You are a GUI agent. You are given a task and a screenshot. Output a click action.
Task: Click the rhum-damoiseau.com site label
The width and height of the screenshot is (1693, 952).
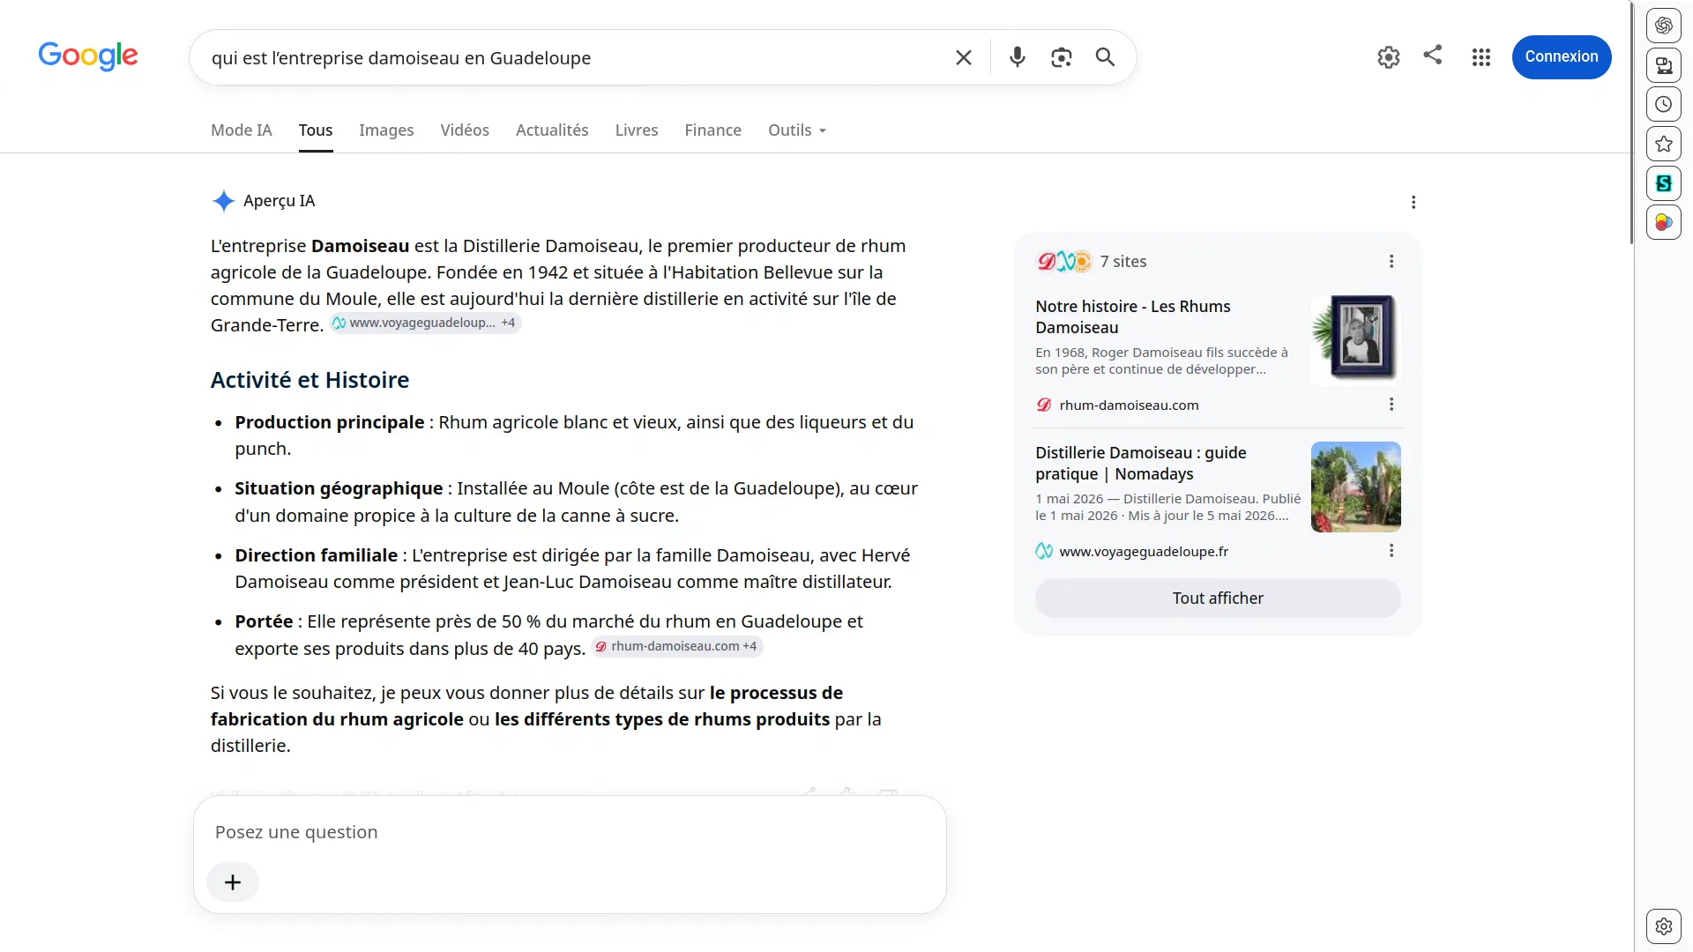point(1129,405)
